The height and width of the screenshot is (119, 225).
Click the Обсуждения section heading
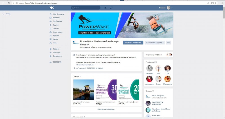click(79, 117)
